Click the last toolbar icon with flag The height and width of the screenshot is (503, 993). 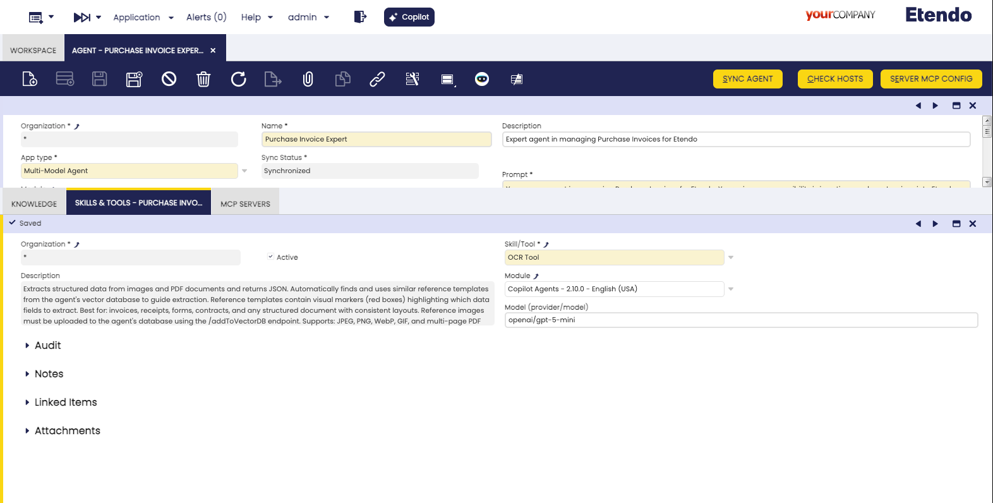click(517, 79)
